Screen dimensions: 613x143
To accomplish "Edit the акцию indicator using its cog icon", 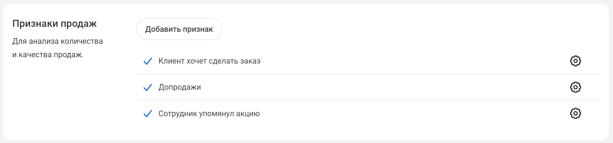I will (x=575, y=113).
